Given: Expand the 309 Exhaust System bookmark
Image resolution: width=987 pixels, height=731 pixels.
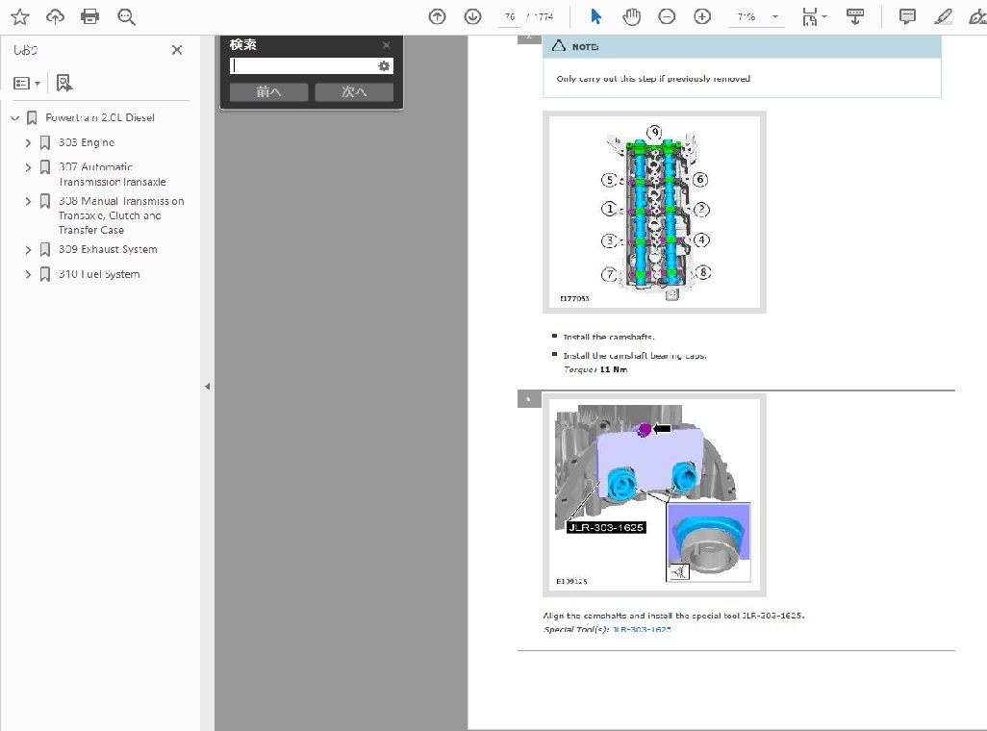Looking at the screenshot, I should click(28, 250).
